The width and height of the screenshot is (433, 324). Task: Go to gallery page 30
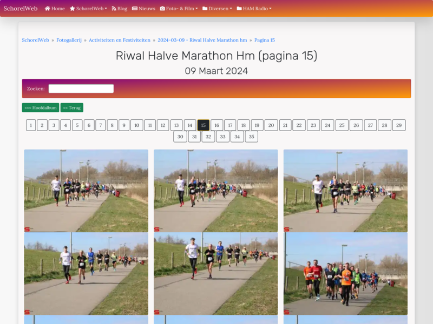pyautogui.click(x=180, y=137)
